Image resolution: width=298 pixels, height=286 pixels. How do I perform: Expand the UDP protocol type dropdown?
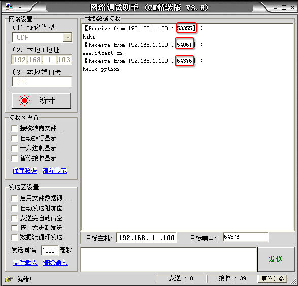click(68, 38)
